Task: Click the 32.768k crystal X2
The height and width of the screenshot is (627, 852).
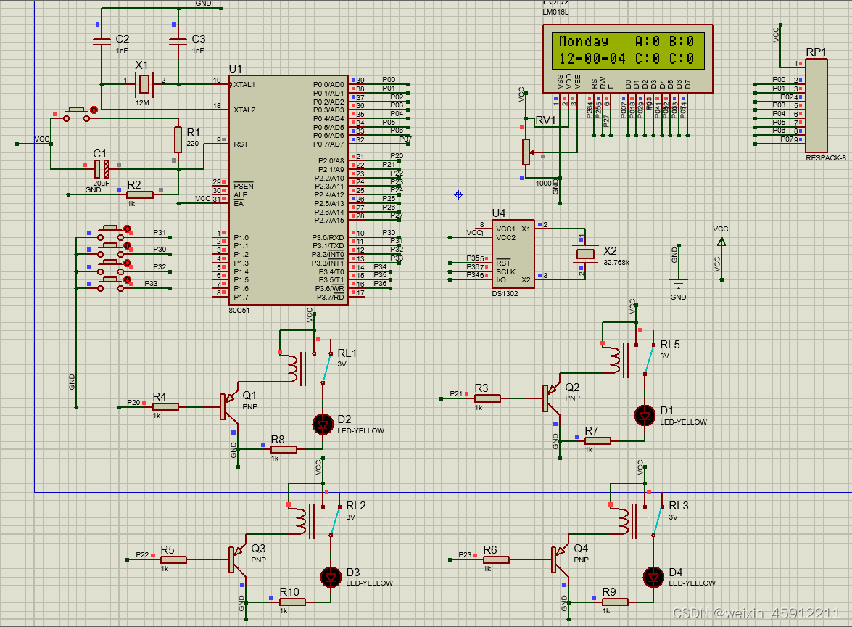Action: pos(584,253)
